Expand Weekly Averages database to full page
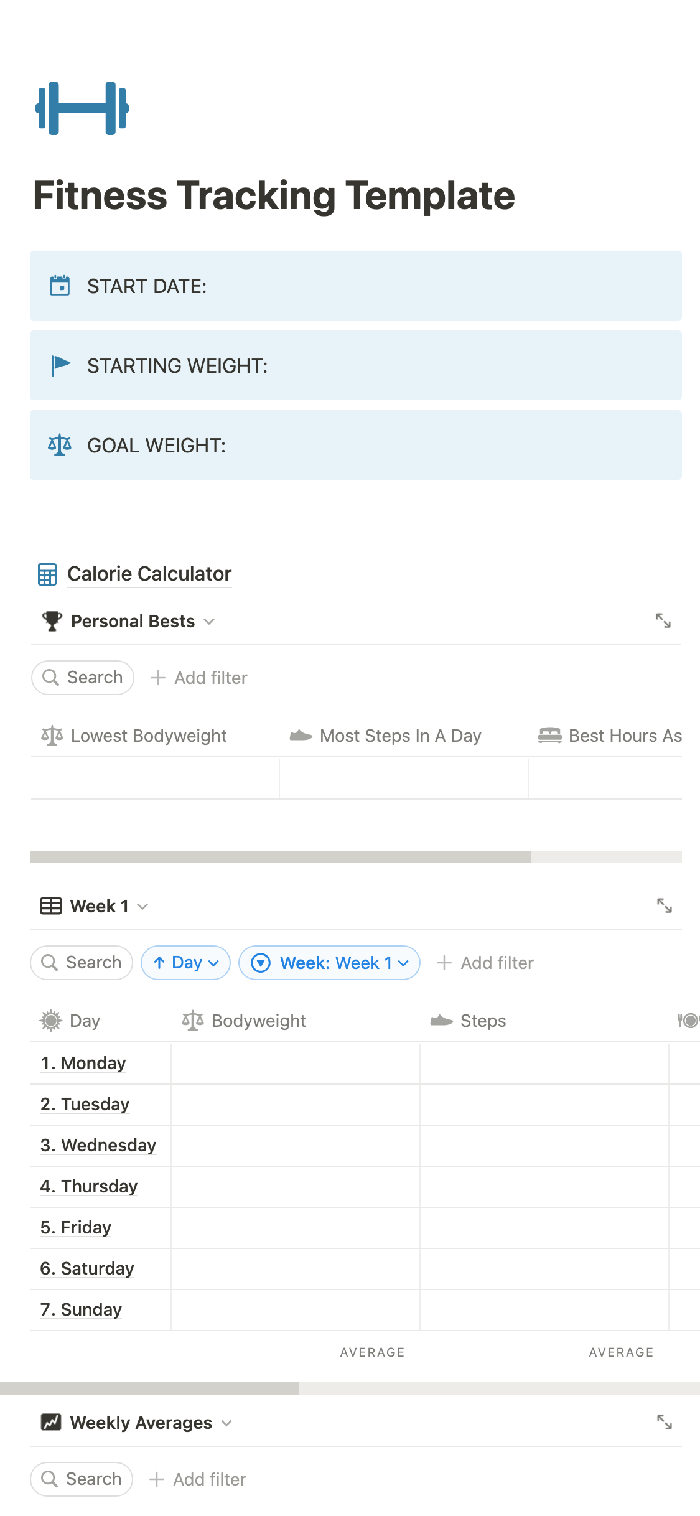This screenshot has height=1516, width=700. [x=664, y=1422]
